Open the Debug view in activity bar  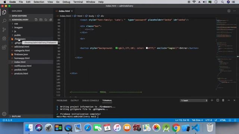[4, 38]
